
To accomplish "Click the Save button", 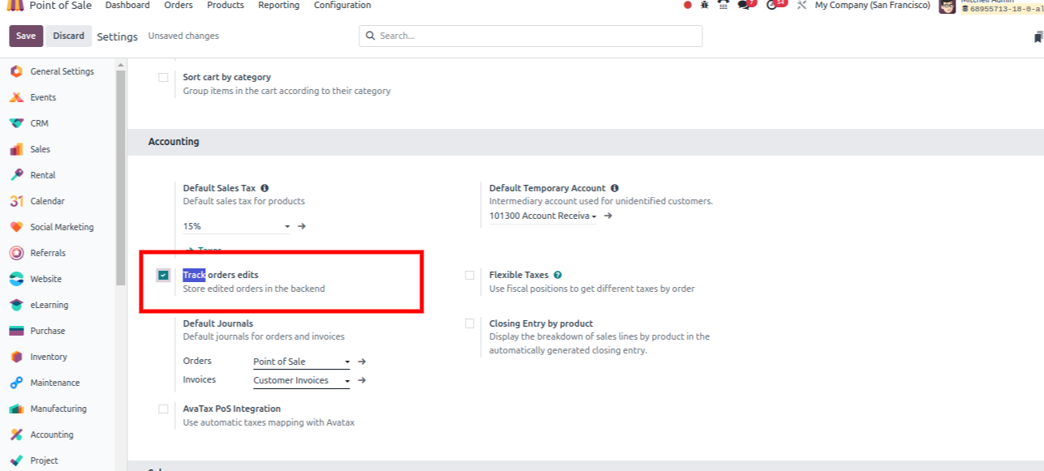I will [x=26, y=36].
